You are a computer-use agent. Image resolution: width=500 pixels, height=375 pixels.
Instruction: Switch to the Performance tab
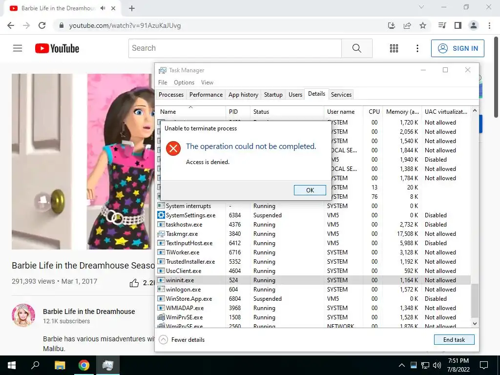coord(206,95)
